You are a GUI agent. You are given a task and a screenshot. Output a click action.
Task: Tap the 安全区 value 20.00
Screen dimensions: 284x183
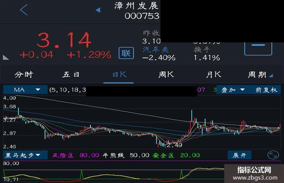point(190,155)
